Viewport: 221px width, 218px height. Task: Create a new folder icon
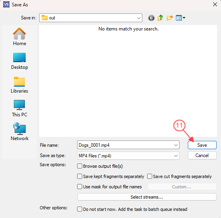[x=170, y=18]
